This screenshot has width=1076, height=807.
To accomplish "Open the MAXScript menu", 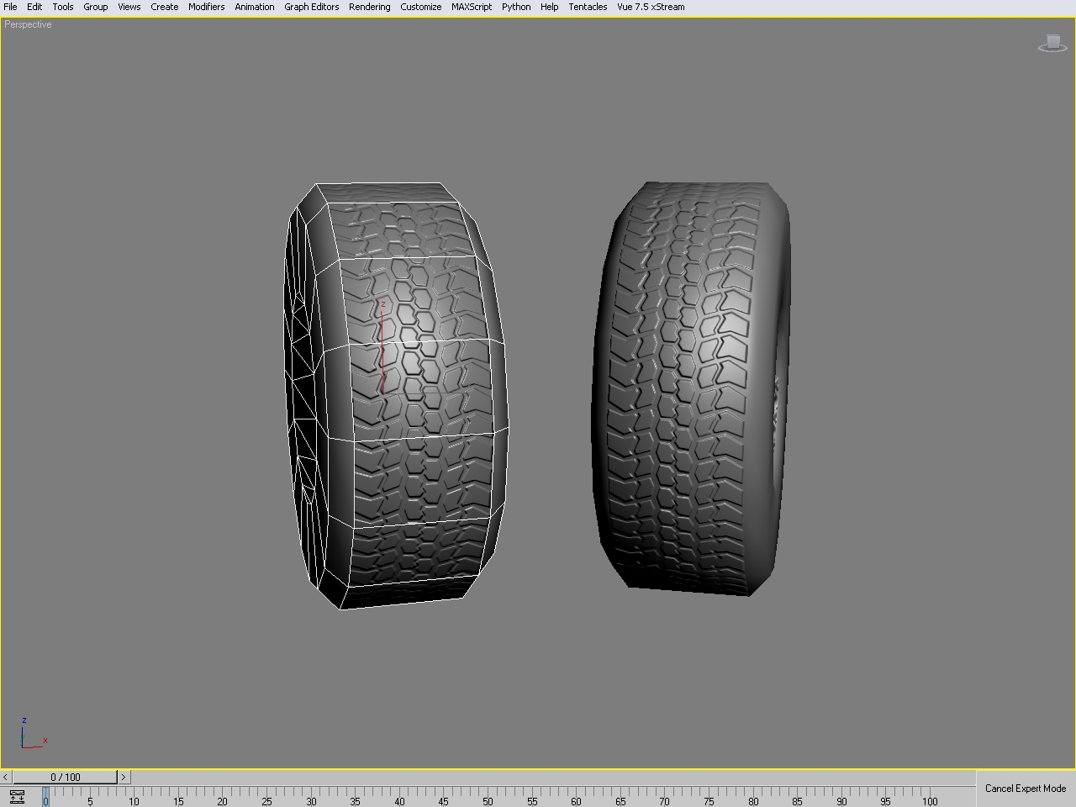I will 471,7.
